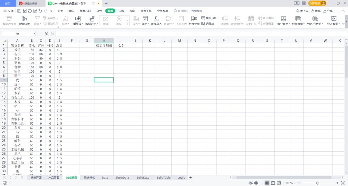The image size is (348, 186).
Task: Click zoom out minus button
Action: pos(298,183)
